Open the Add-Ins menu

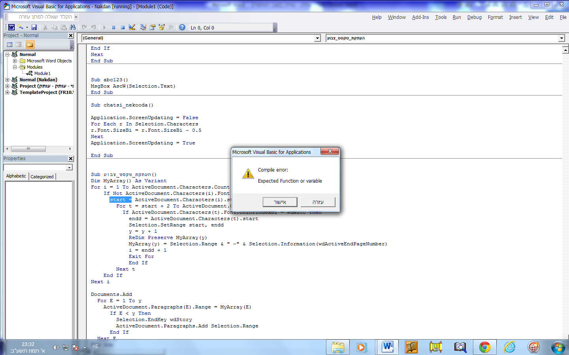(420, 17)
